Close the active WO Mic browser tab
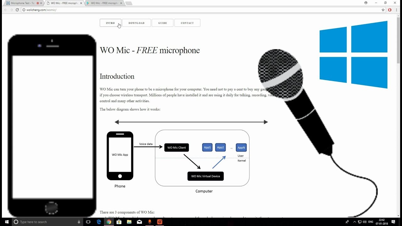The width and height of the screenshot is (402, 226). click(x=81, y=3)
